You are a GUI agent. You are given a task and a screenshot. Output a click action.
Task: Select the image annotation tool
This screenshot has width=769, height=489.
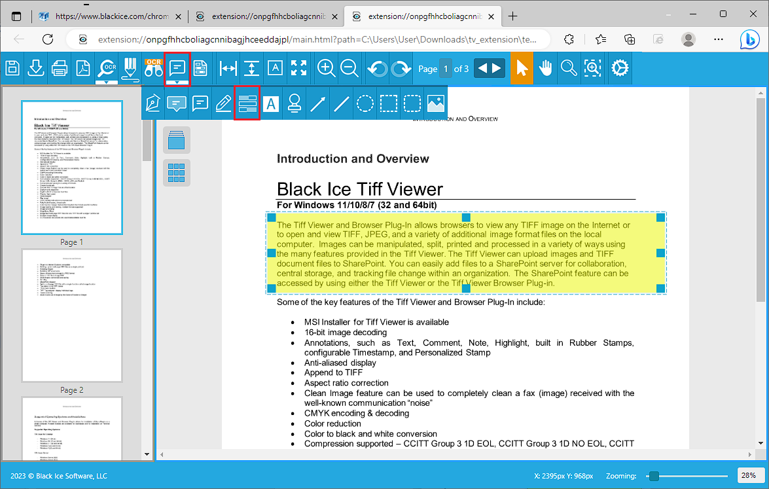pos(435,103)
